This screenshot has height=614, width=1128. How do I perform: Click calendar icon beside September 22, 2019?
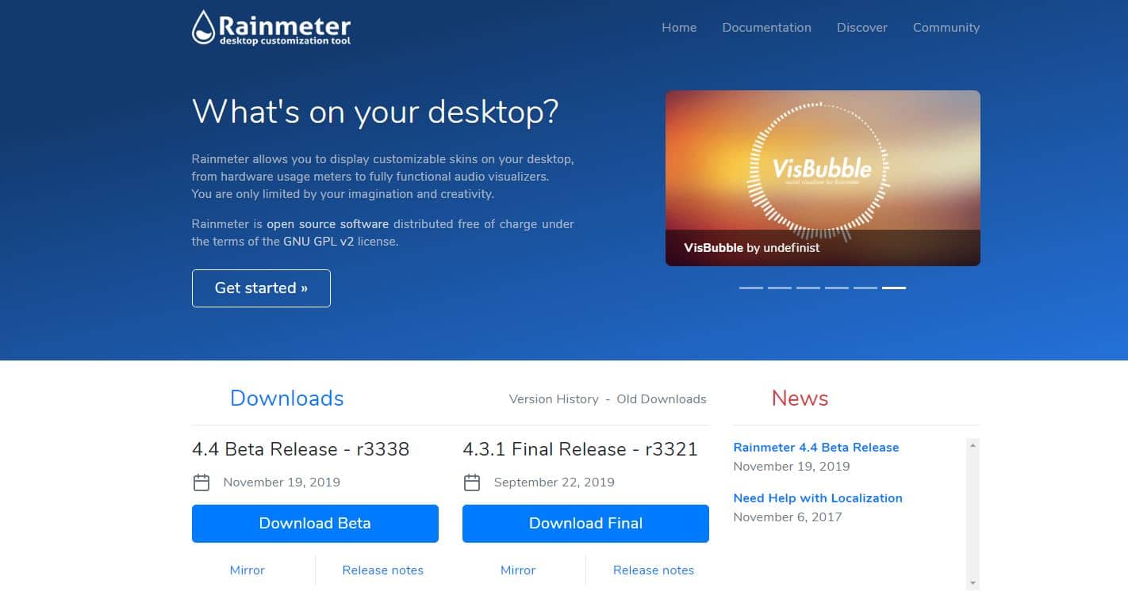(472, 482)
